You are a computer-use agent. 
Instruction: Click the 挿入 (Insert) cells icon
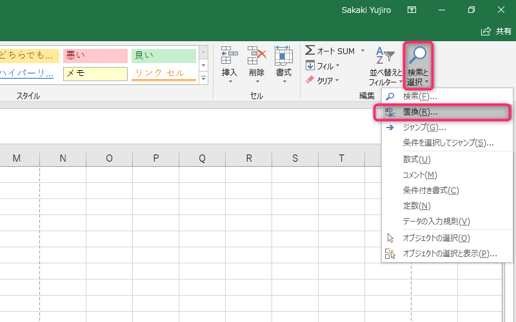(x=230, y=55)
